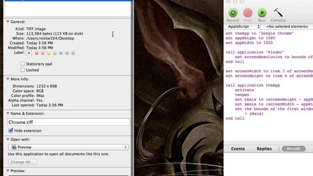Click the 'set appHeight to 1080' line

pos(250,38)
